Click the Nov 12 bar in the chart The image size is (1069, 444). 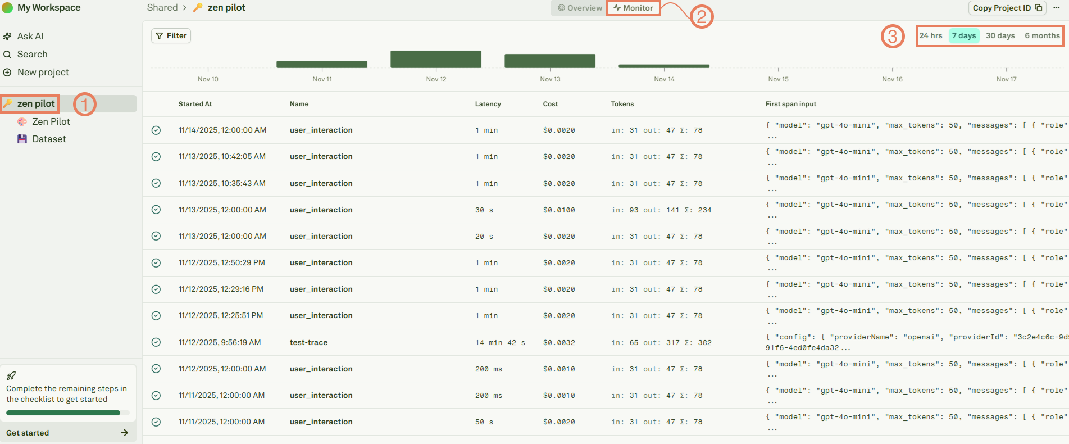[436, 59]
